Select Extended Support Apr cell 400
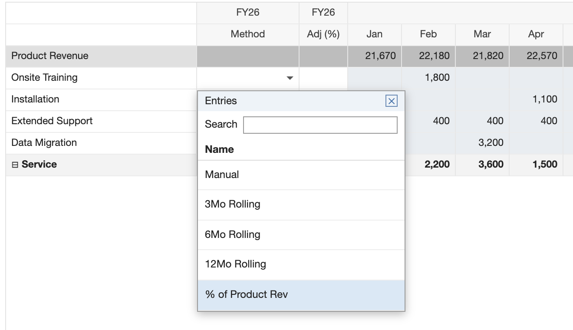573x330 pixels. tap(536, 121)
